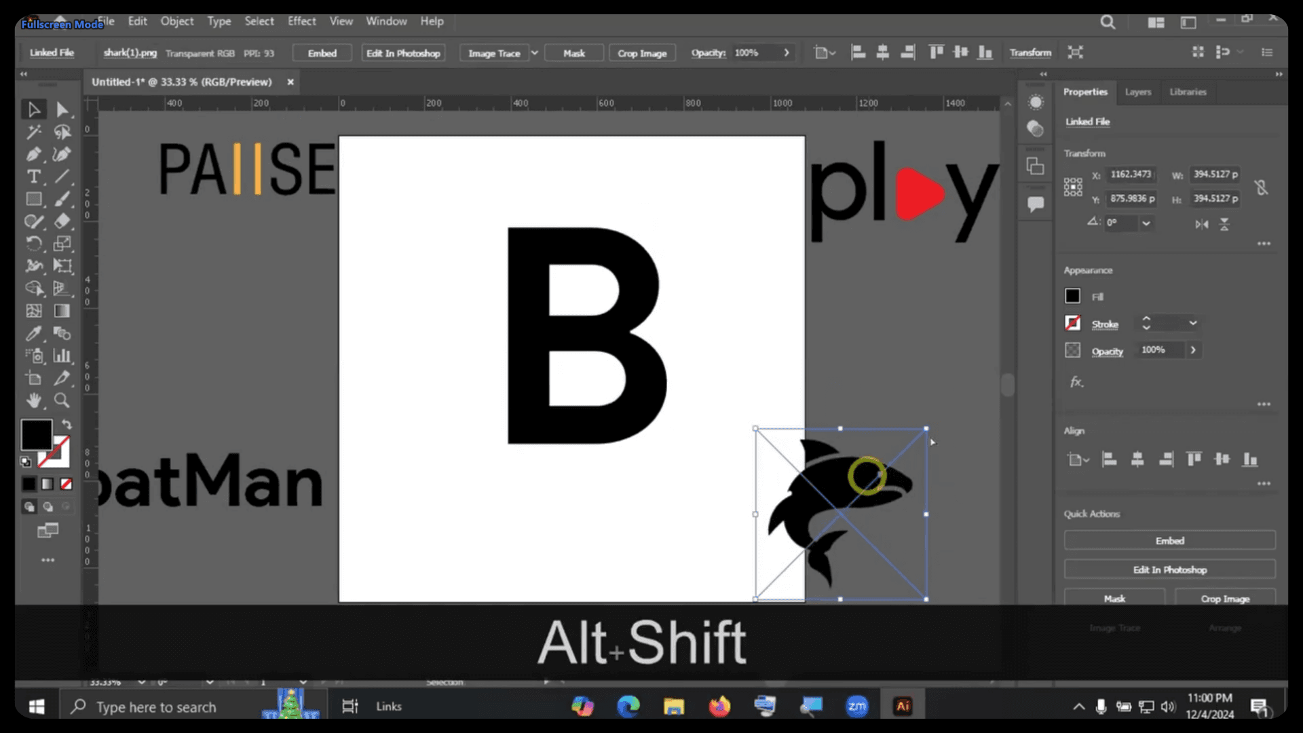Click Embed in the control bar
The width and height of the screenshot is (1303, 733).
pos(322,53)
